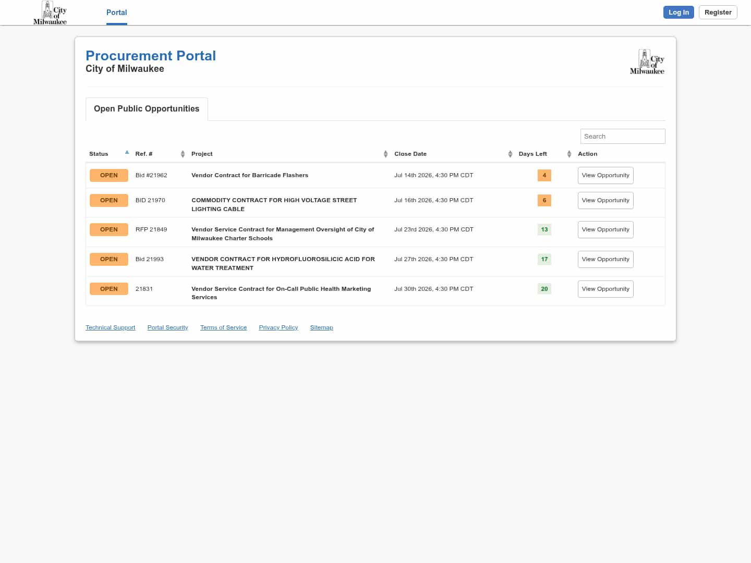Click the 'Action' column header

[588, 154]
